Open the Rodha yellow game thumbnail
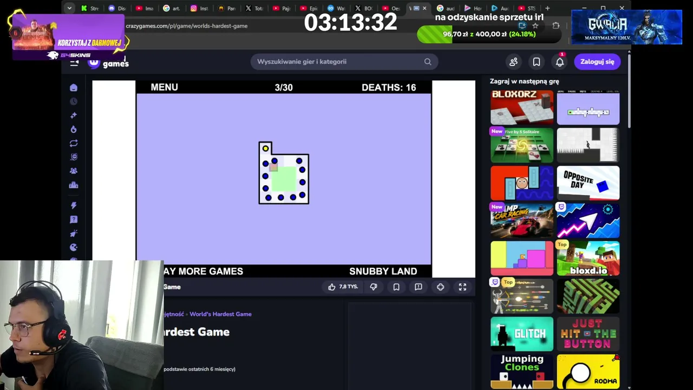Viewport: 693px width, 390px height. (x=588, y=372)
